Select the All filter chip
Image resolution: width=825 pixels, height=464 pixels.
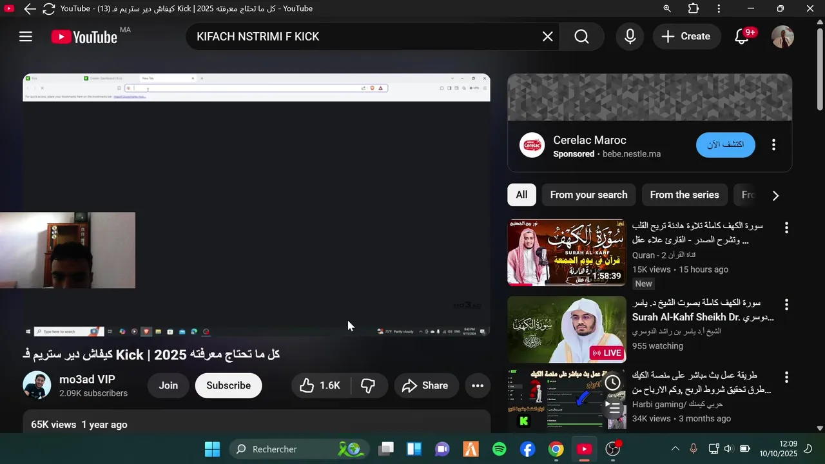pyautogui.click(x=521, y=195)
